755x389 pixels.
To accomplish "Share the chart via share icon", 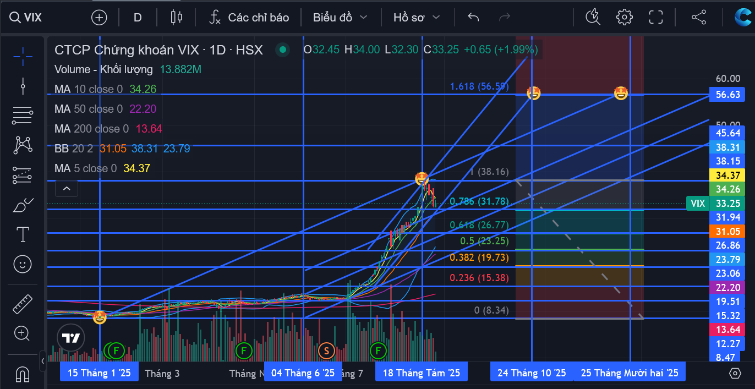I will click(x=698, y=18).
